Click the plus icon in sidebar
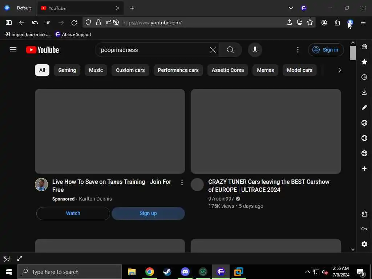 click(x=364, y=169)
